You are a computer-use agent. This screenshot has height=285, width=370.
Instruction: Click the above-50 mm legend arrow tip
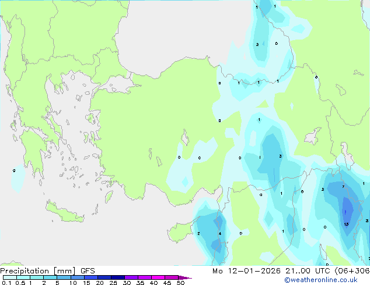click(185, 277)
